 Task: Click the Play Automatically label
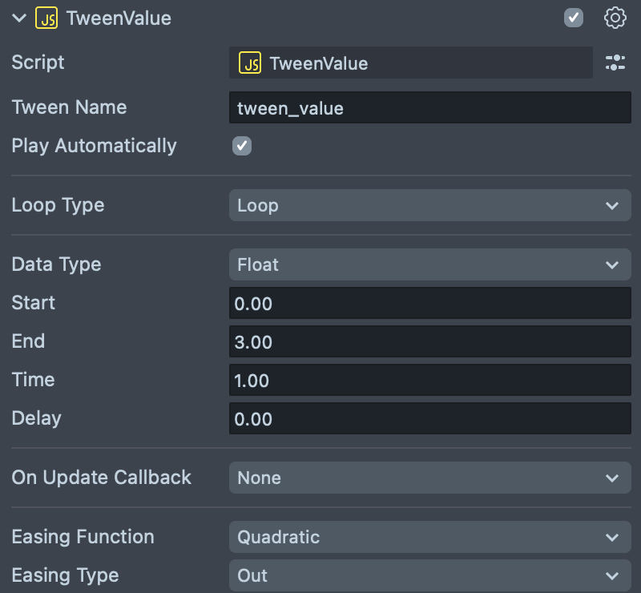tap(94, 146)
